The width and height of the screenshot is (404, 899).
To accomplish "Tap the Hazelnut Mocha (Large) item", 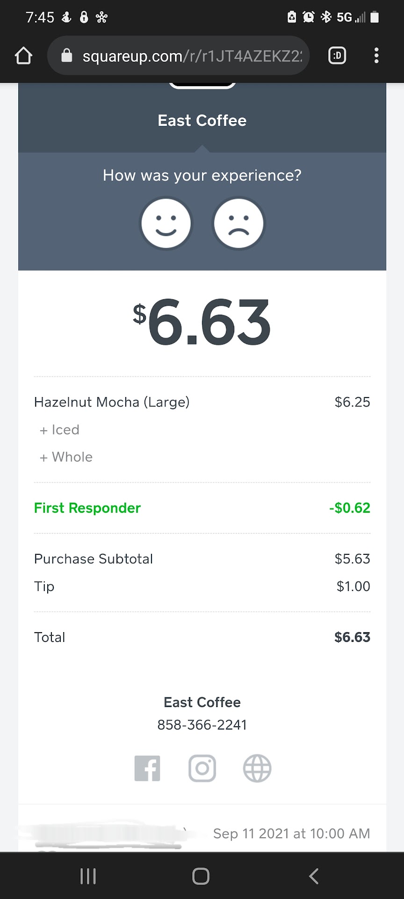I will click(x=112, y=402).
